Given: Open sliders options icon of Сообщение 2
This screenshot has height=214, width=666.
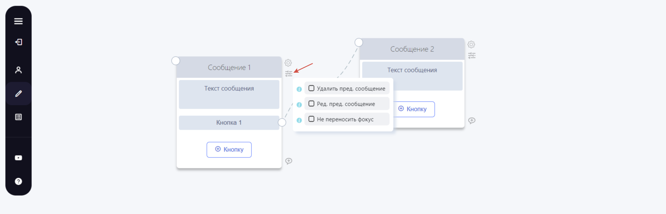Looking at the screenshot, I should (472, 55).
